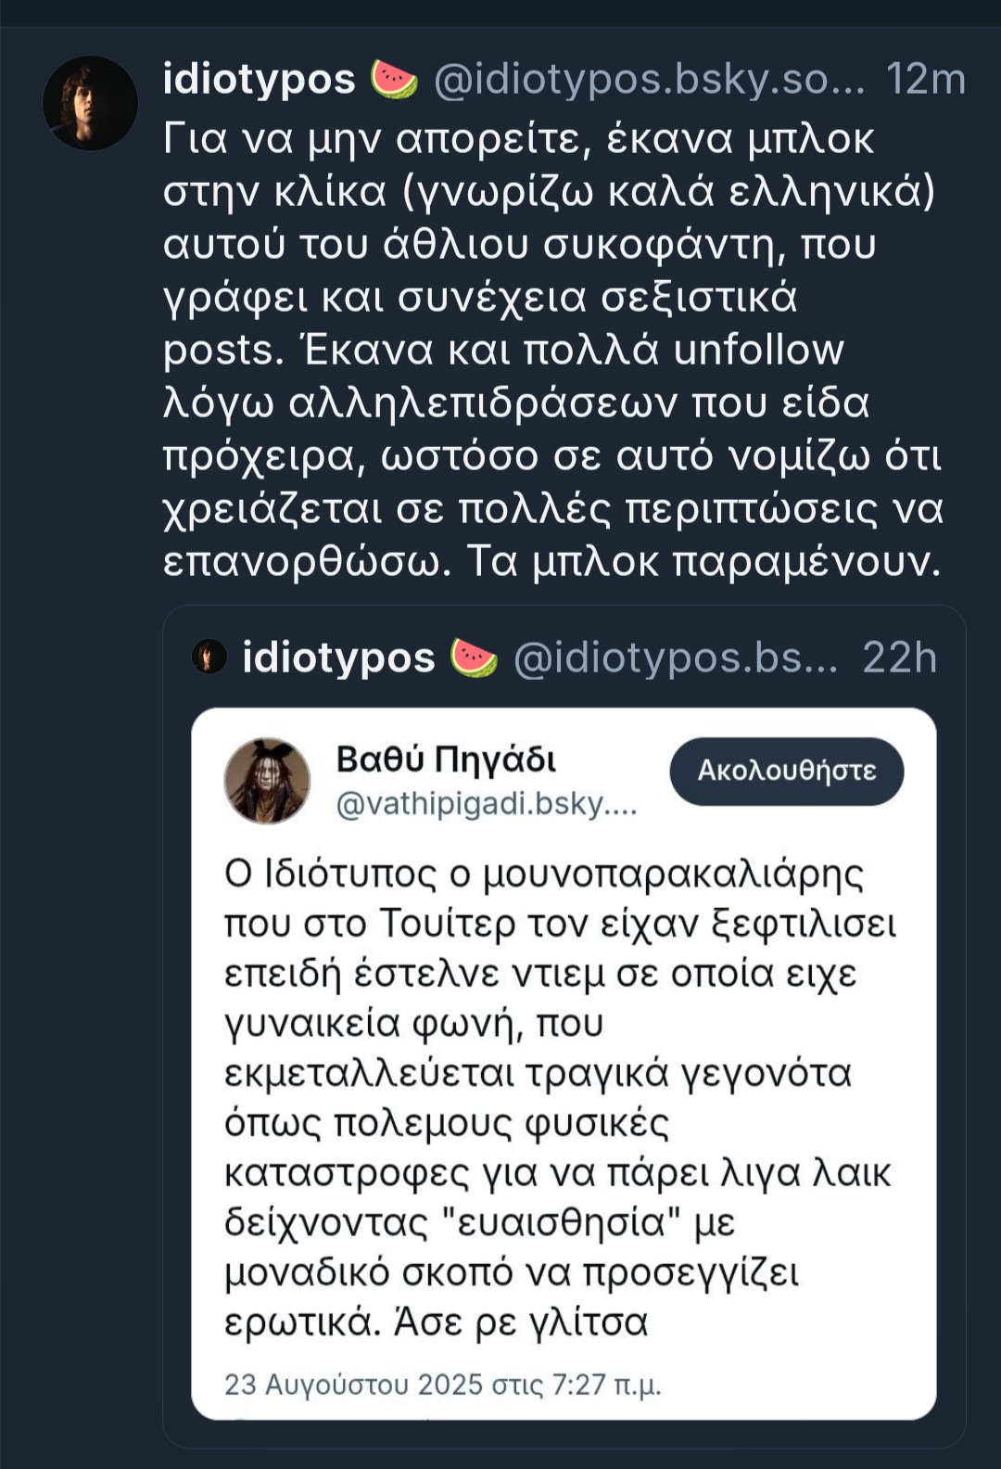This screenshot has width=1001, height=1469.
Task: Click the @idiotypos.bsky.so... handle in the main header
Action: click(x=648, y=80)
